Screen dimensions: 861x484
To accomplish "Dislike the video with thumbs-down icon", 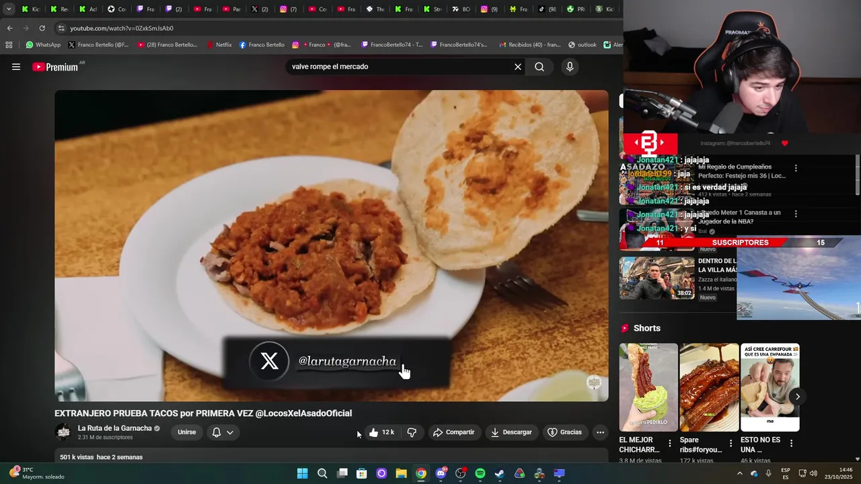I will (x=412, y=432).
